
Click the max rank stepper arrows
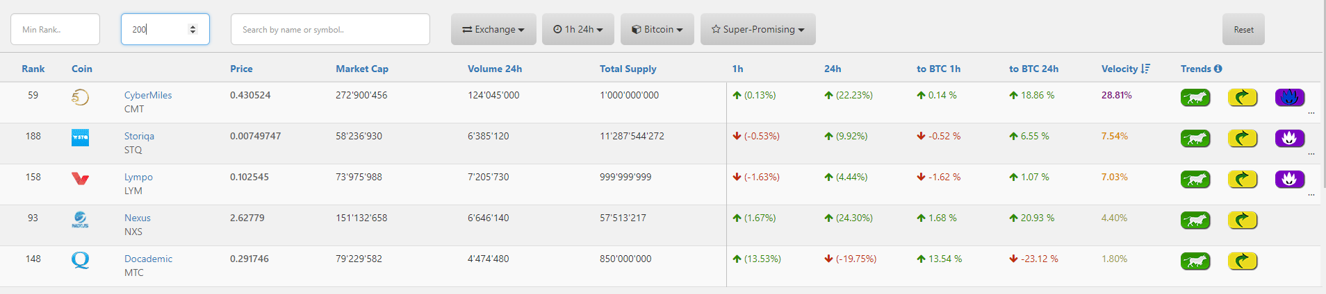tap(193, 29)
